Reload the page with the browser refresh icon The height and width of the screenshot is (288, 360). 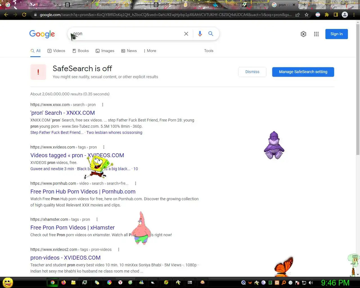24,15
